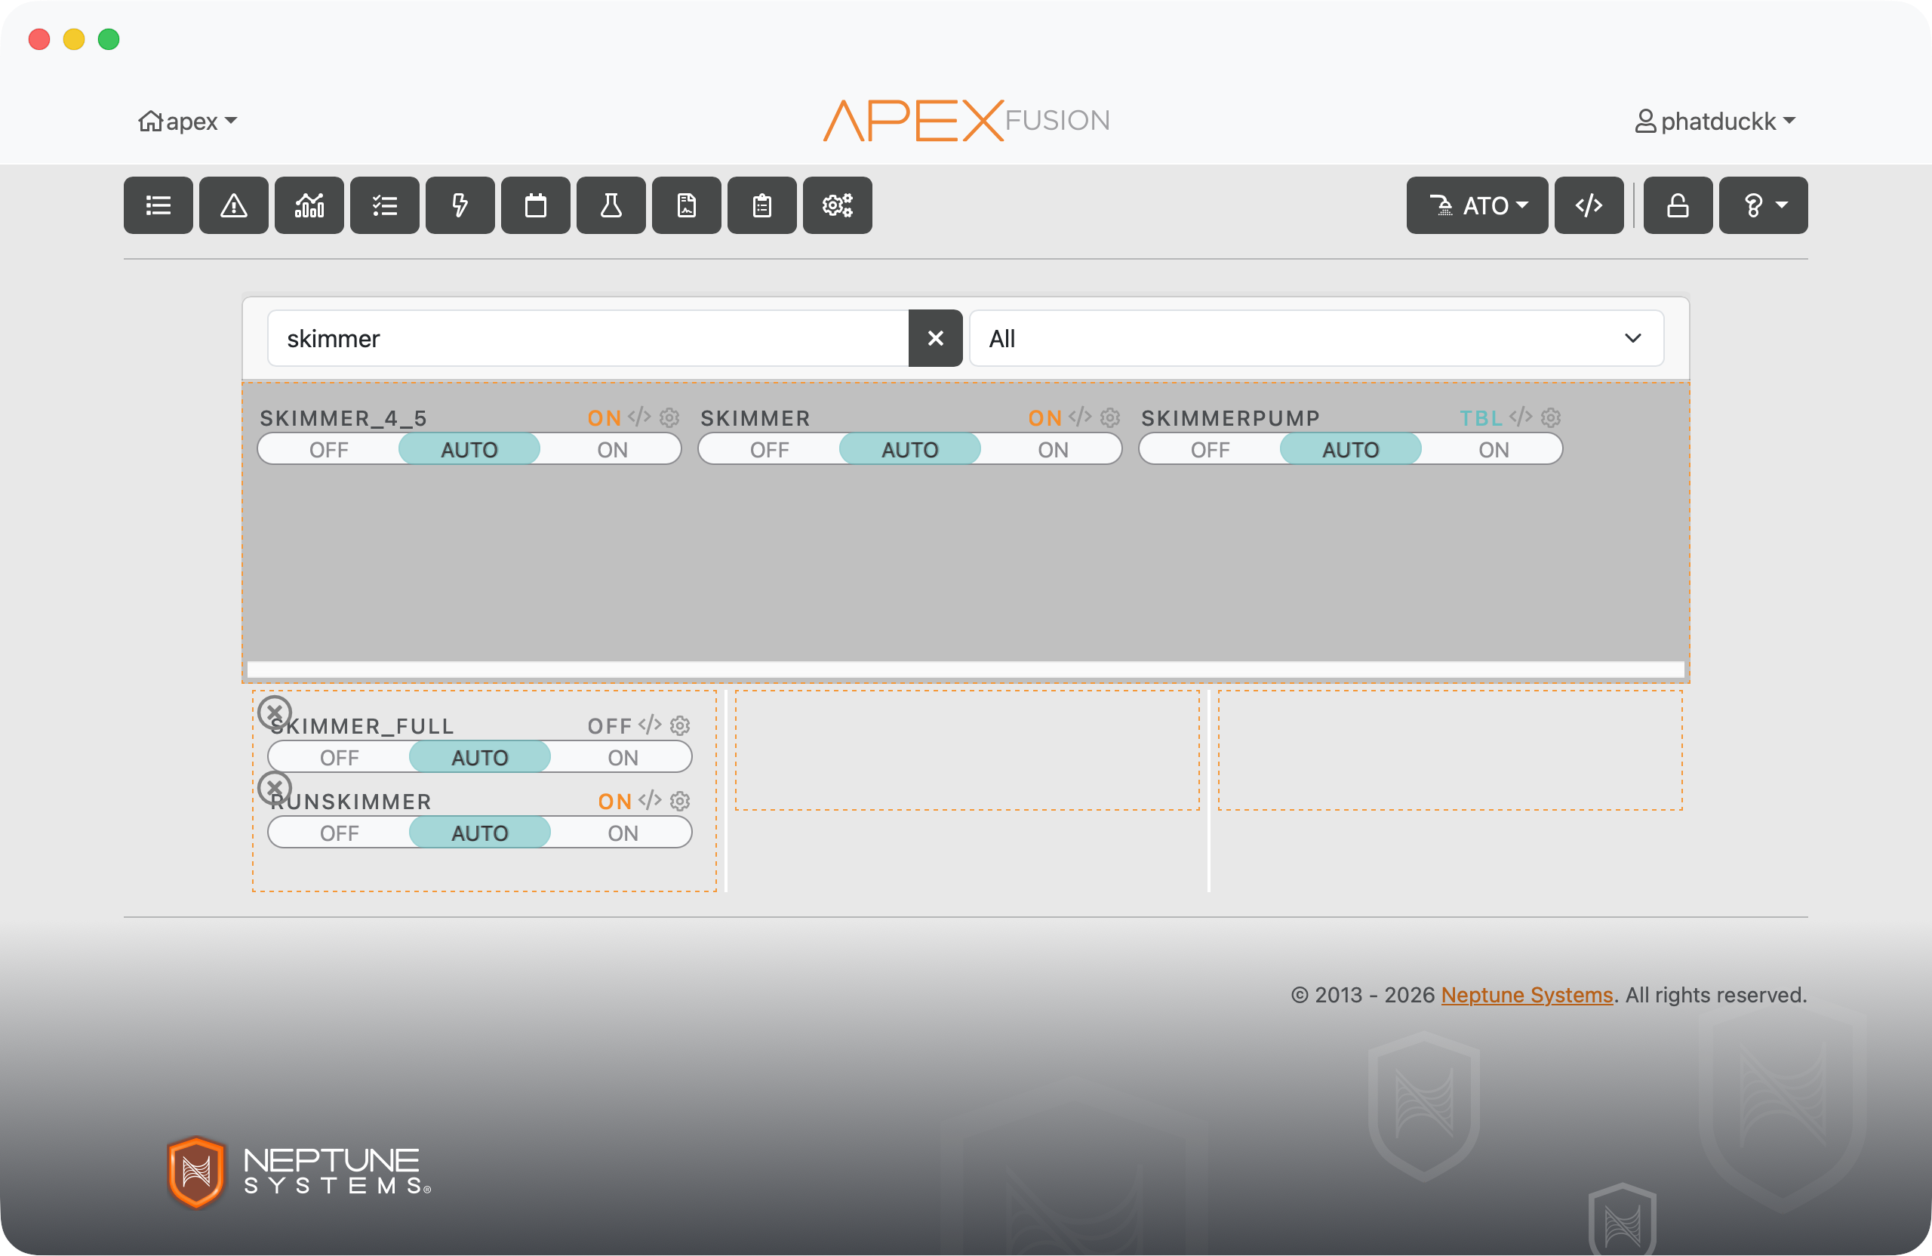
Task: Set RUNSKIMMER to ON
Action: tap(623, 833)
